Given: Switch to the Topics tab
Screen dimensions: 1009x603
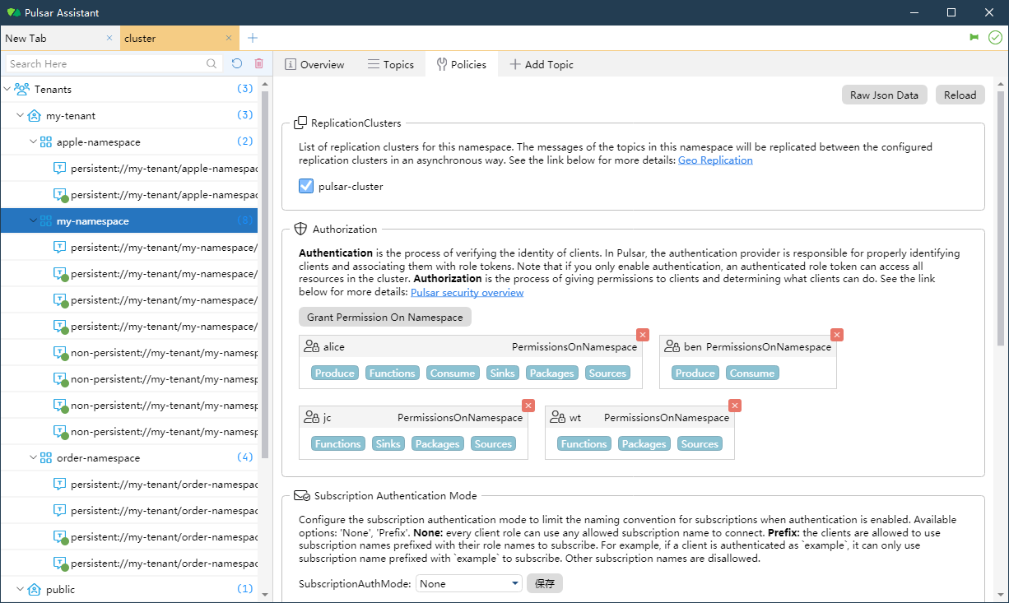Looking at the screenshot, I should tap(390, 64).
